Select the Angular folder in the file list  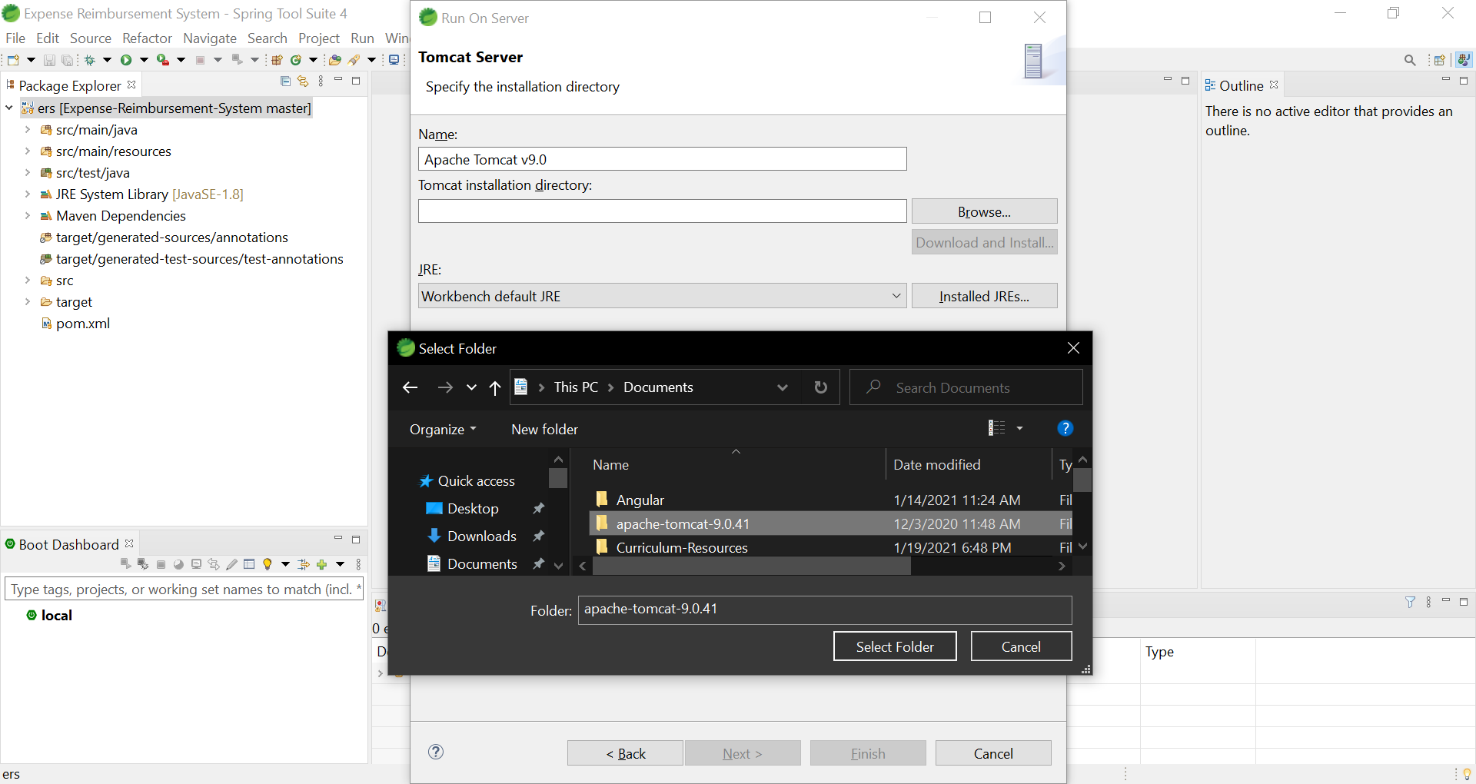point(830,500)
